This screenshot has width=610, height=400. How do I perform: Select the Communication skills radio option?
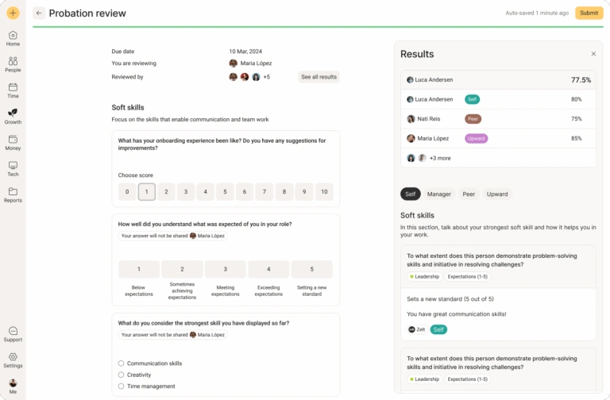click(x=121, y=363)
